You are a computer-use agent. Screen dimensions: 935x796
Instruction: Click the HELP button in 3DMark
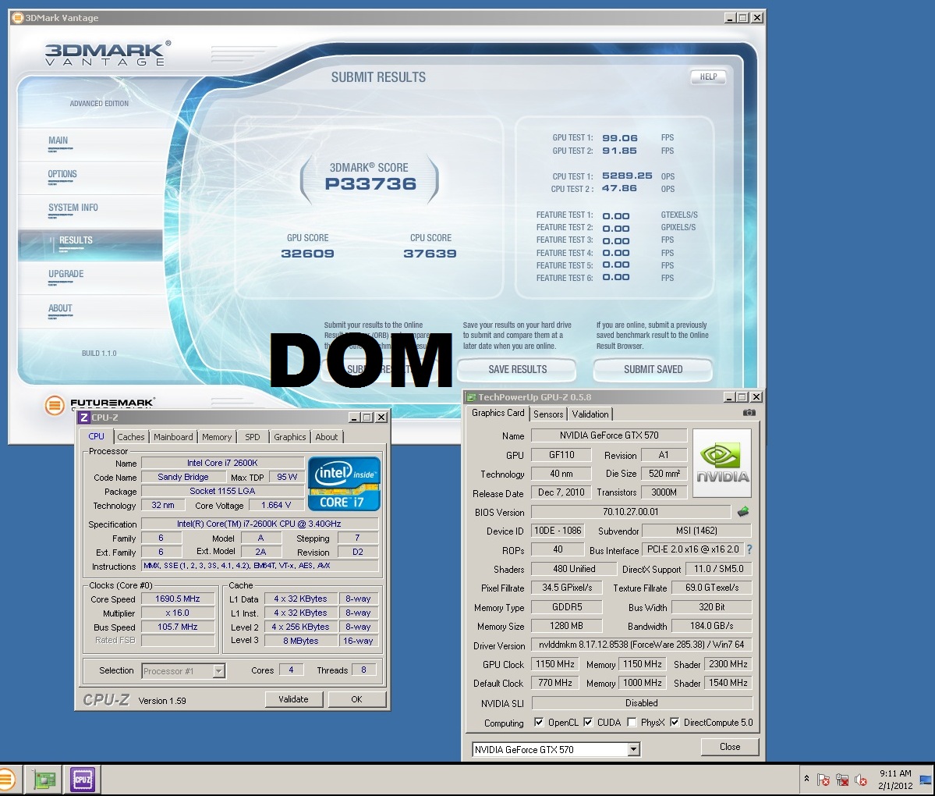(x=708, y=76)
